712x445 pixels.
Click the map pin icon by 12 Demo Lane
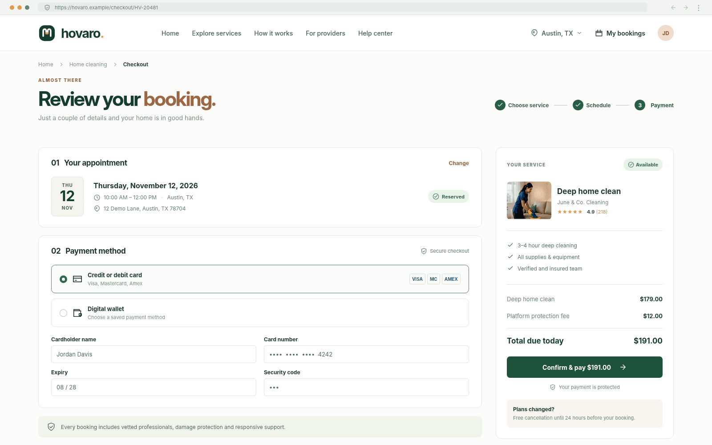click(x=97, y=209)
